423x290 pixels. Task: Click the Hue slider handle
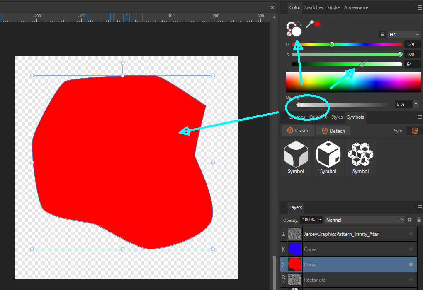pos(332,44)
